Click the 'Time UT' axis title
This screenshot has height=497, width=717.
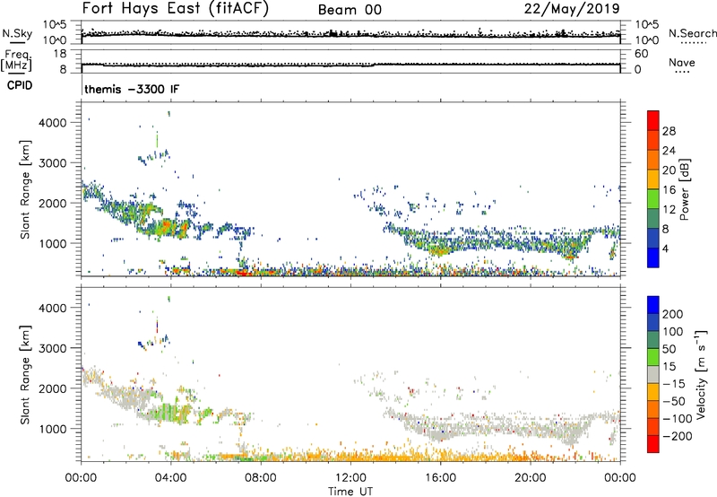pos(350,492)
